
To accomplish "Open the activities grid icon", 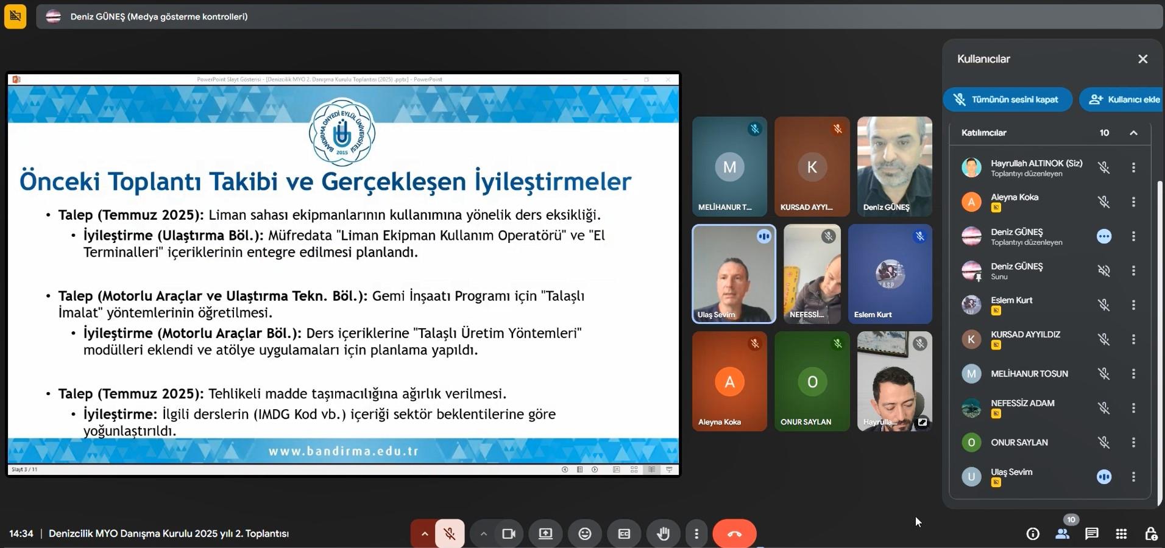I will click(x=1121, y=534).
